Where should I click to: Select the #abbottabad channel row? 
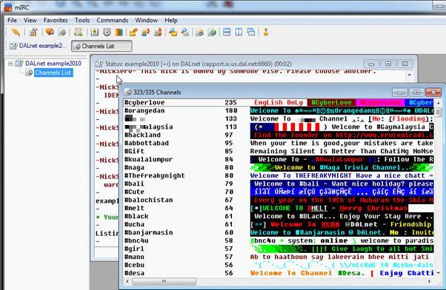(279, 143)
